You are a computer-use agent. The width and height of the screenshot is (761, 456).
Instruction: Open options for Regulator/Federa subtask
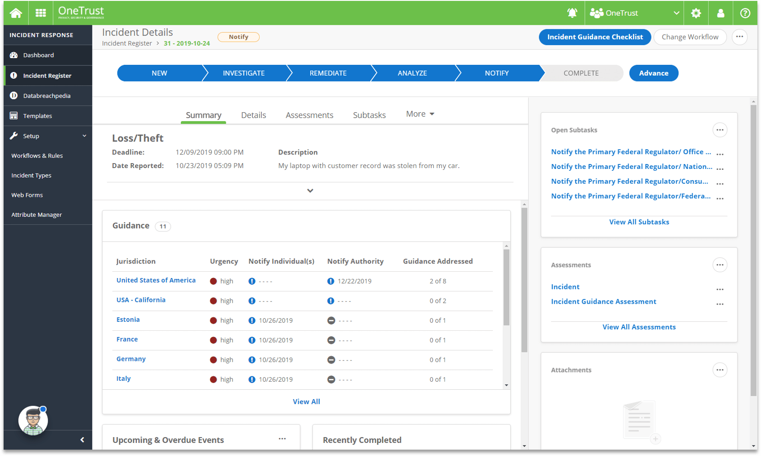click(720, 199)
